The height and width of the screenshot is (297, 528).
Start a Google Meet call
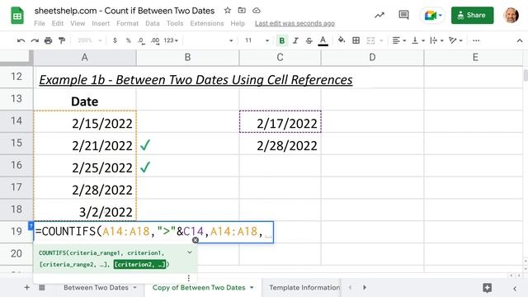[432, 15]
